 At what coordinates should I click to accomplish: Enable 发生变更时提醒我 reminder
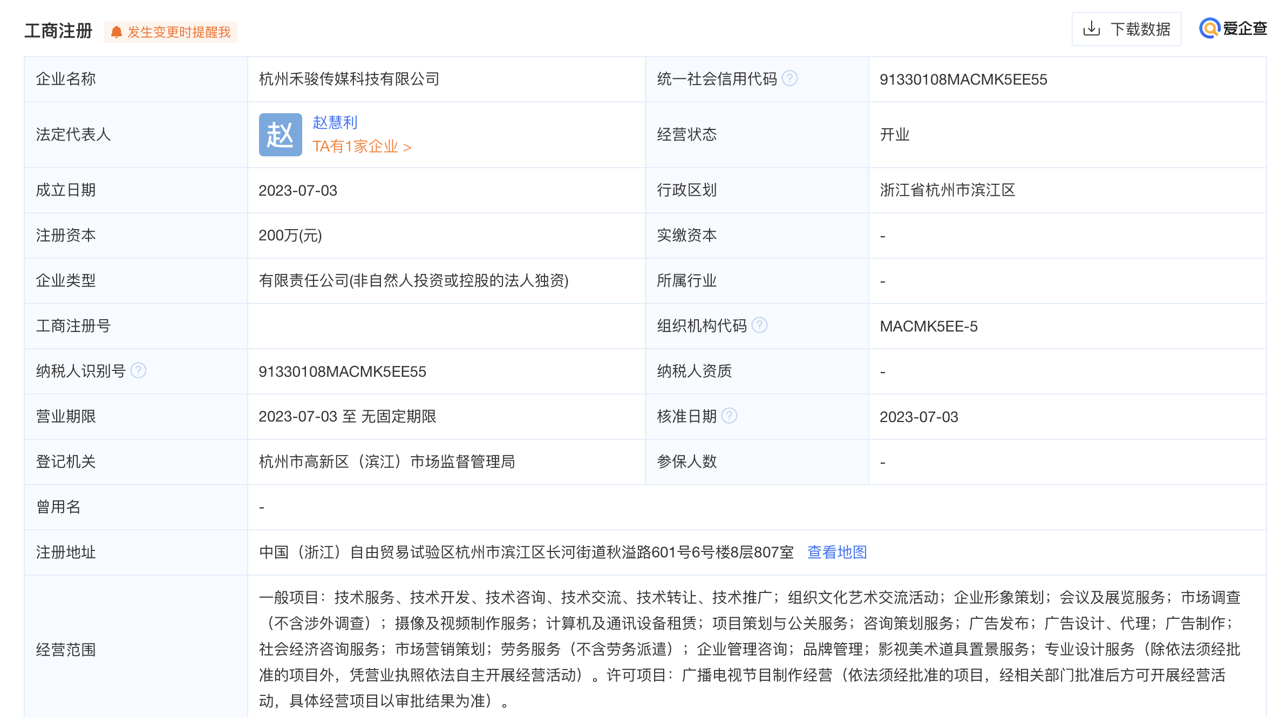179,32
